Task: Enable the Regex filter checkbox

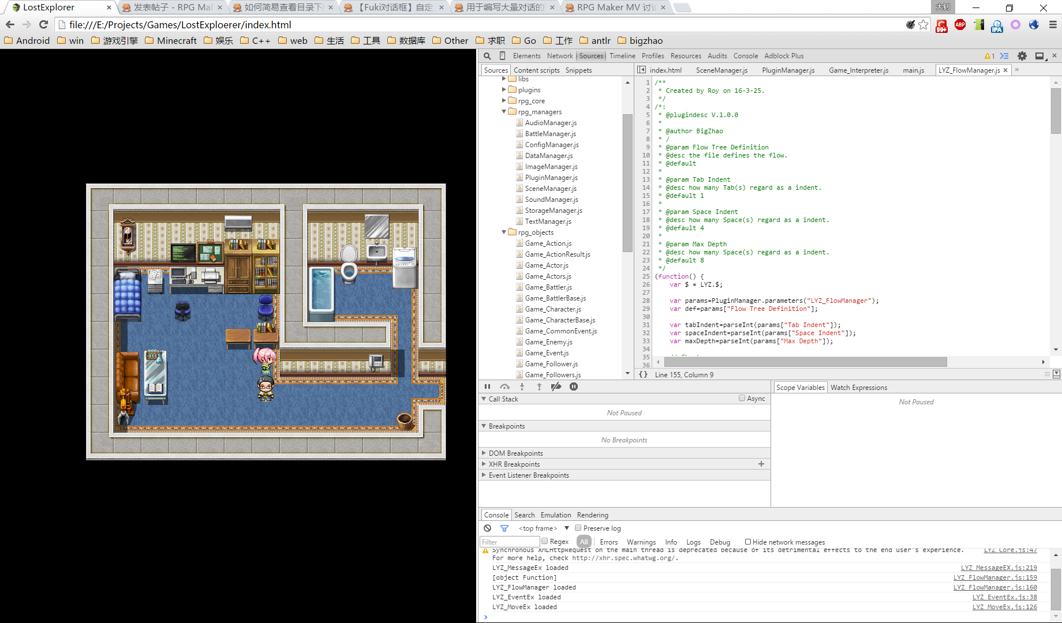Action: (544, 541)
